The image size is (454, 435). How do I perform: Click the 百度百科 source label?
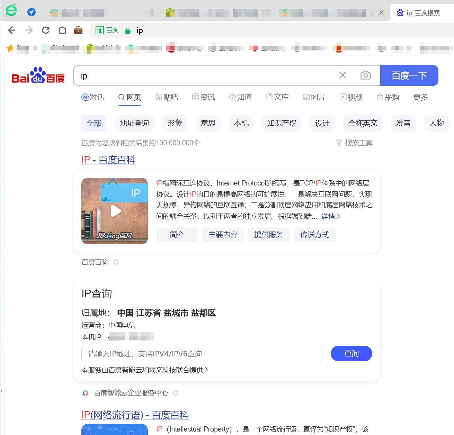(x=95, y=262)
